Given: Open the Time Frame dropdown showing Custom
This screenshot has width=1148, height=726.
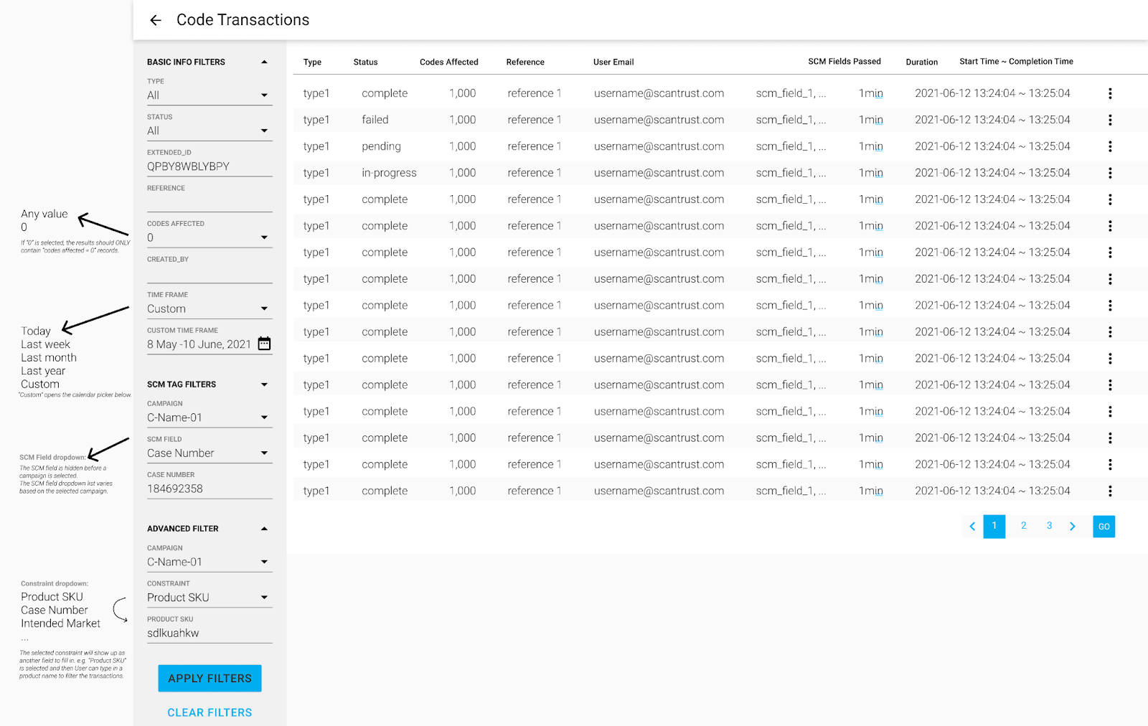Looking at the screenshot, I should (265, 308).
